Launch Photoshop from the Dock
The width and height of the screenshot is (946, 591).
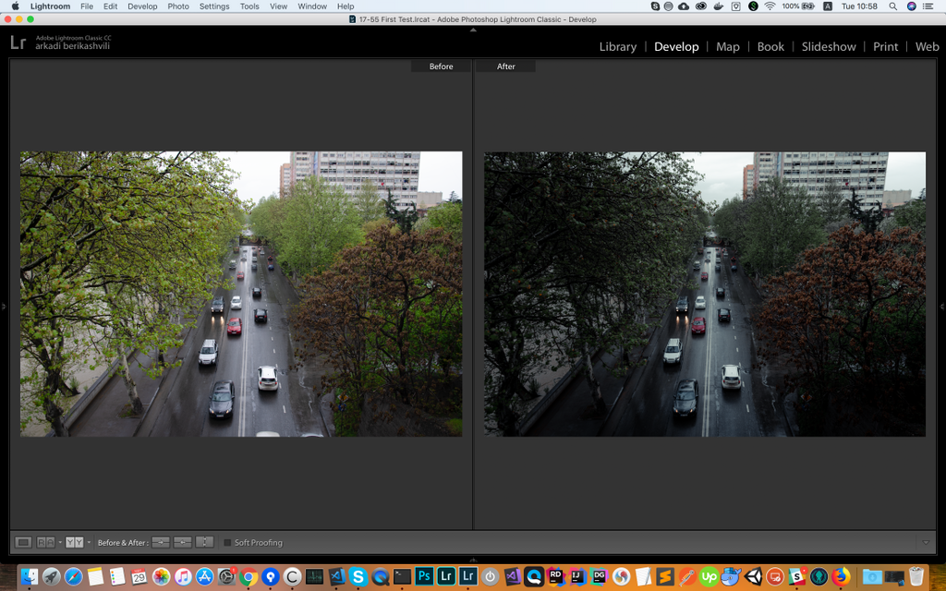click(x=424, y=576)
